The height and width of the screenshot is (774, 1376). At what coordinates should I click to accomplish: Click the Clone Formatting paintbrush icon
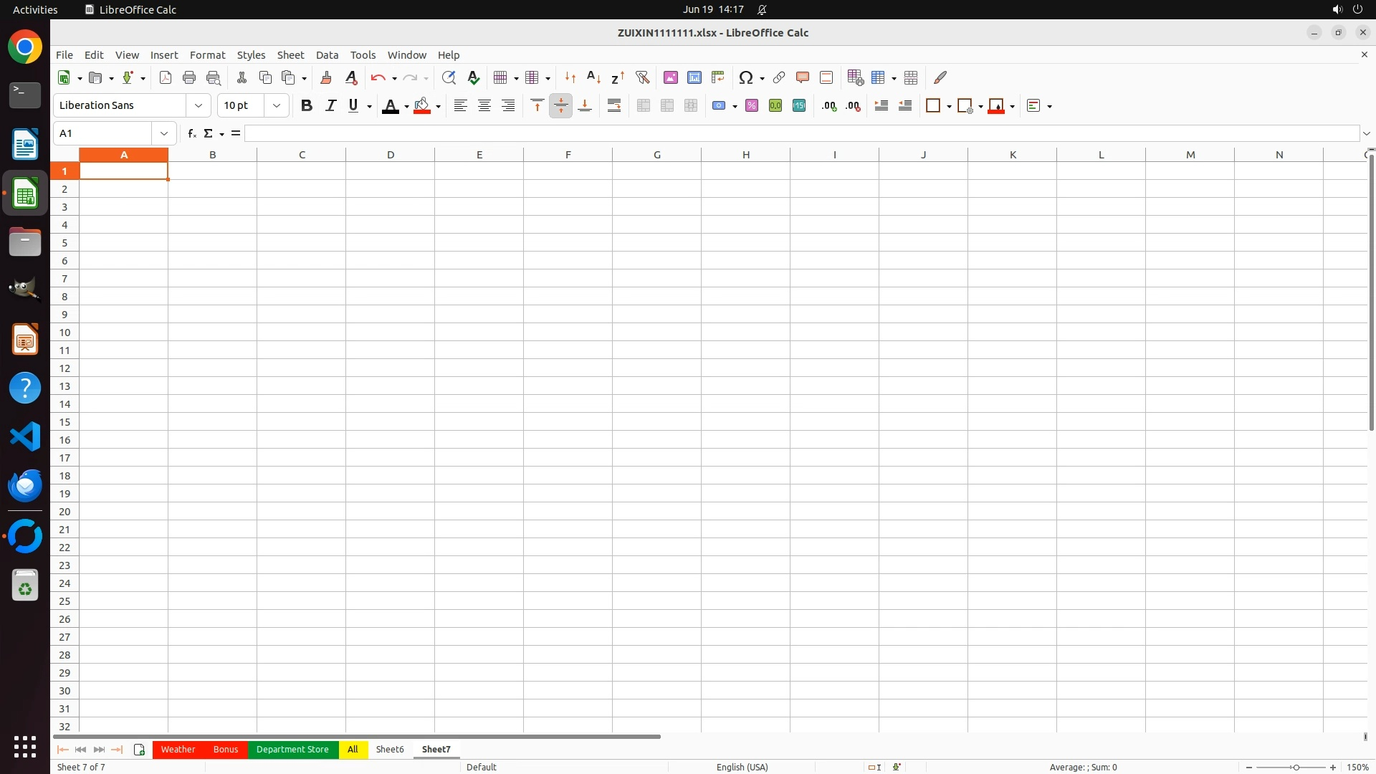(x=326, y=77)
